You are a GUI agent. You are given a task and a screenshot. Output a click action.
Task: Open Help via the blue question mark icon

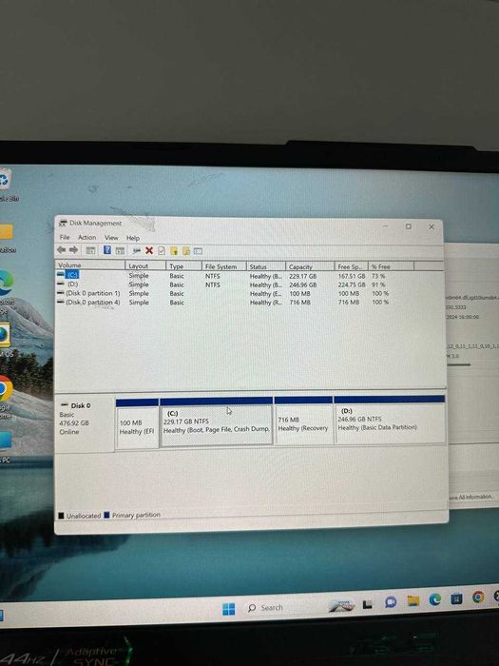click(107, 249)
